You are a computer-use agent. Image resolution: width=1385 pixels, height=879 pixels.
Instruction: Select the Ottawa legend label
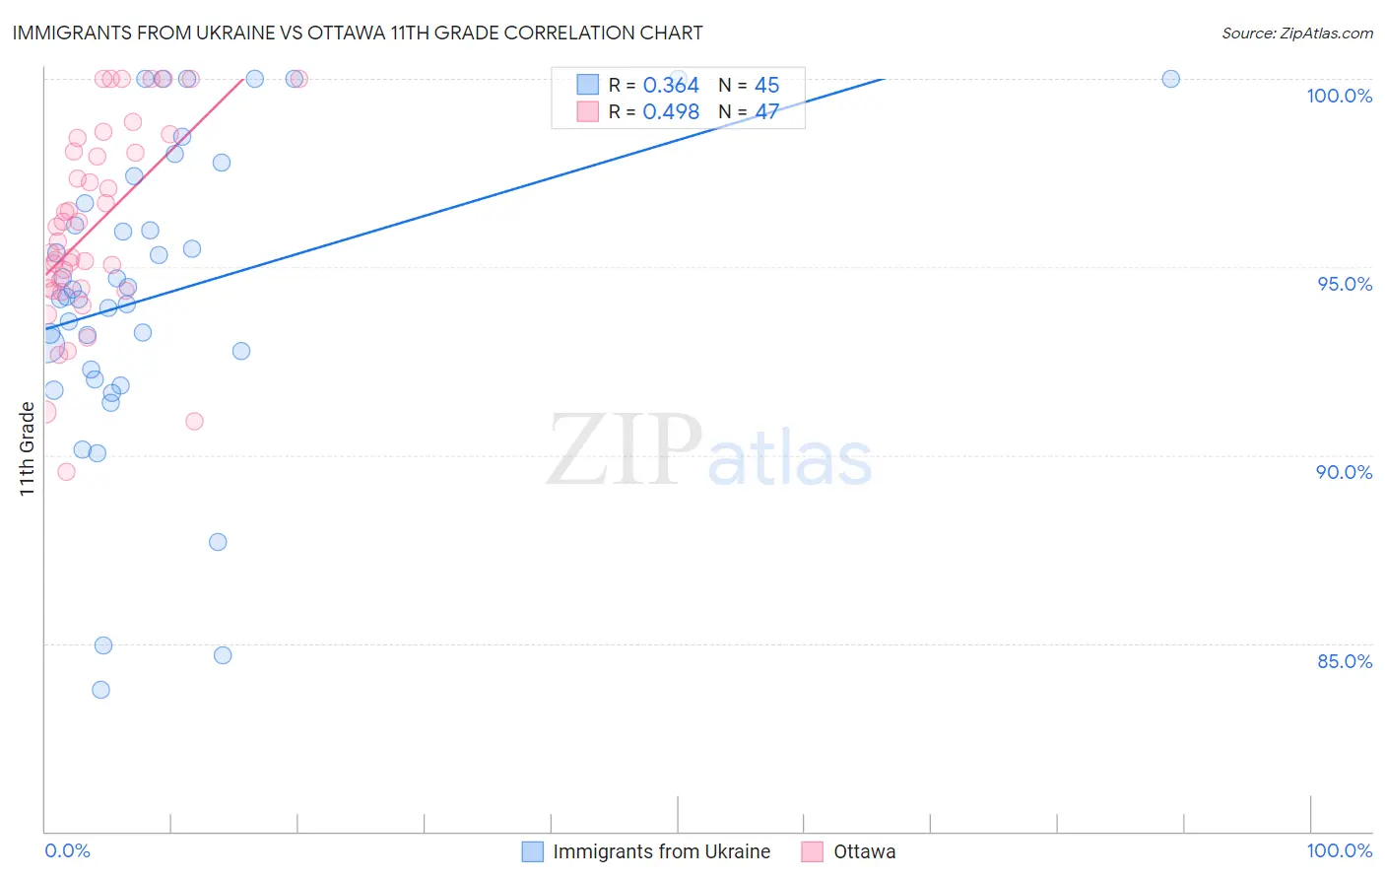click(x=865, y=851)
